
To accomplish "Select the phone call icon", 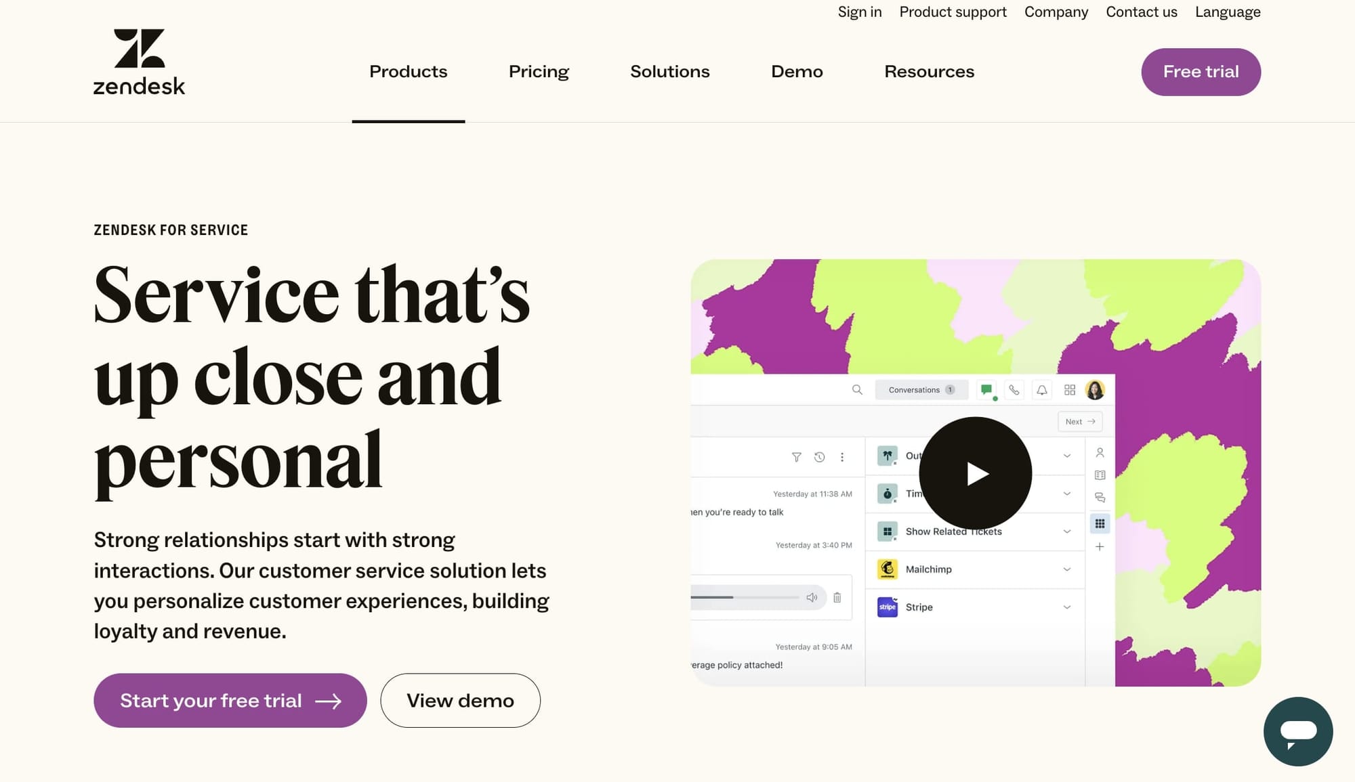I will click(x=1014, y=390).
